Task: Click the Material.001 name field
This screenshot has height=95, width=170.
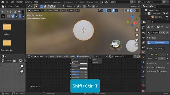Action: pos(123,56)
